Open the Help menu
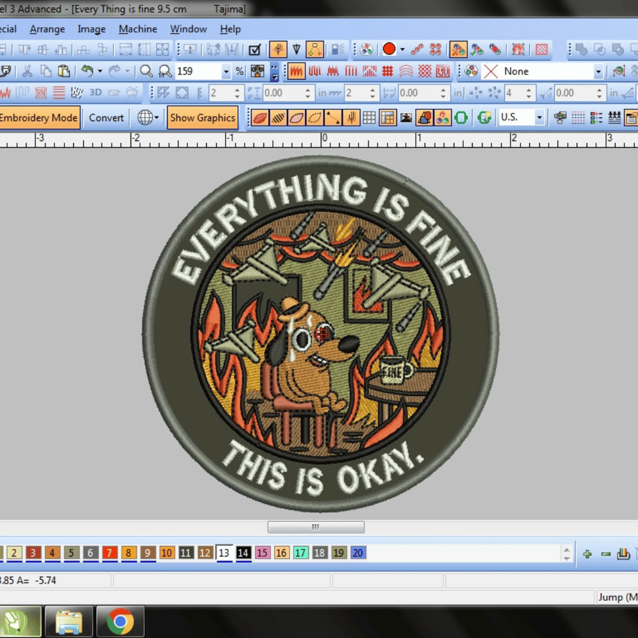The width and height of the screenshot is (638, 638). 230,29
